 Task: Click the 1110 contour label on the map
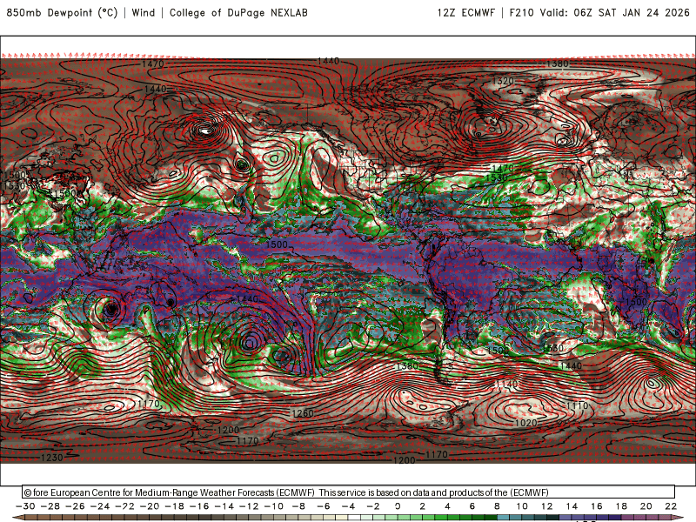577,405
